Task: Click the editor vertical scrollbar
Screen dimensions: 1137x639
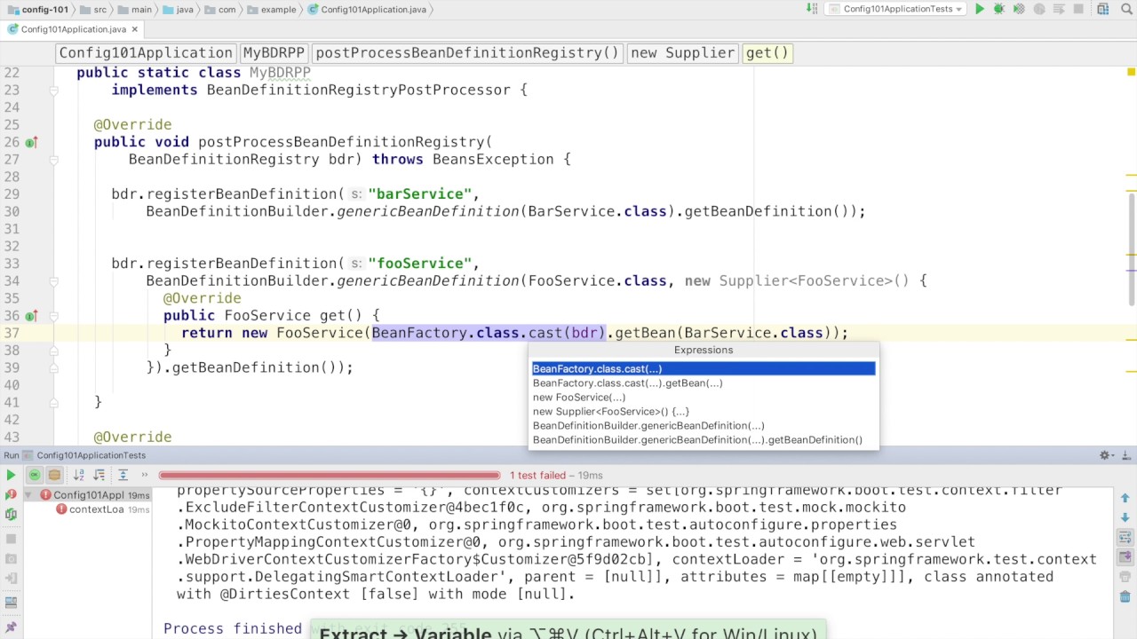Action: point(1132,248)
